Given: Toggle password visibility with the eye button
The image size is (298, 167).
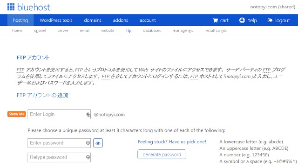Looking at the screenshot, I should (98, 143).
